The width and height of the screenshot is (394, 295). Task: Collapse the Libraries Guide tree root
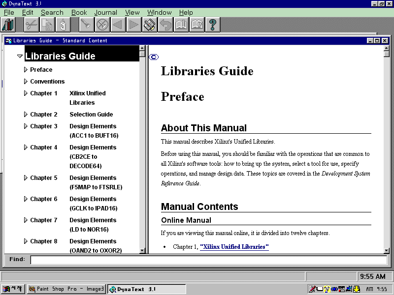20,56
